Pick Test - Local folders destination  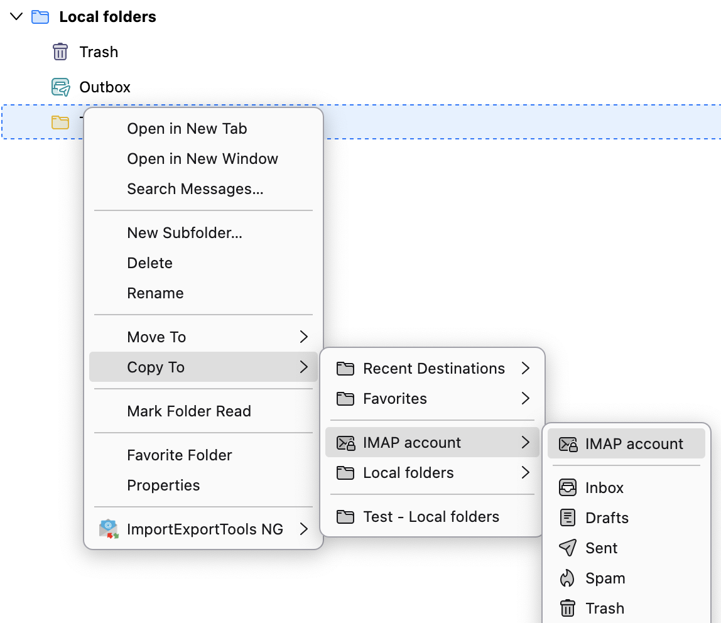point(431,516)
